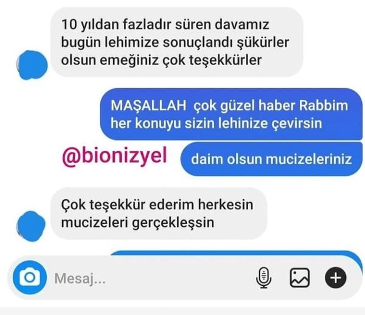The height and width of the screenshot is (315, 365).
Task: Select the blue MAŞALLAH çok güzel haber bubble
Action: [x=231, y=114]
